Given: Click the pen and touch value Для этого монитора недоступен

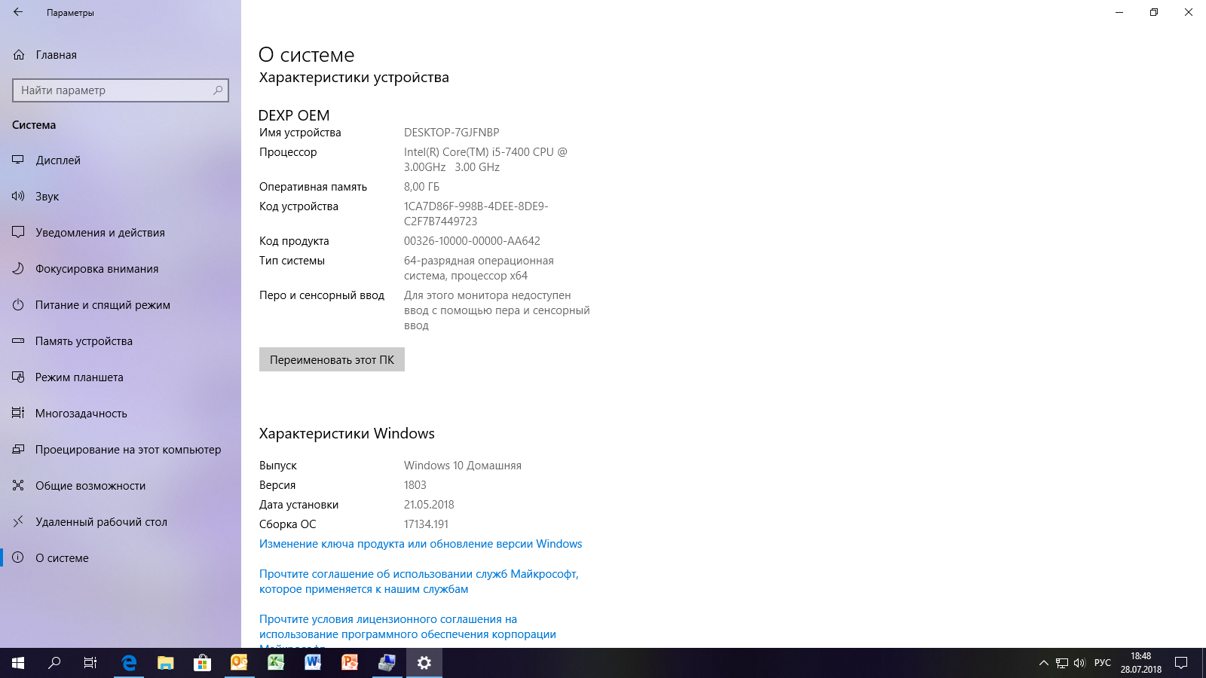Looking at the screenshot, I should point(497,310).
